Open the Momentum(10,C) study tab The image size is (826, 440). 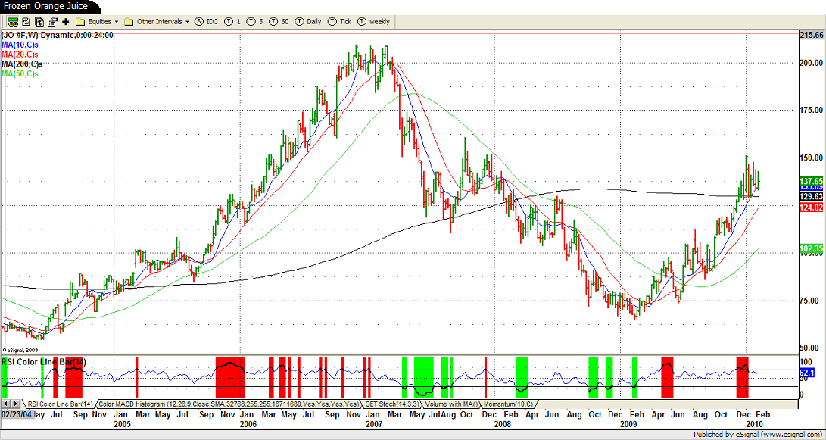pos(509,404)
